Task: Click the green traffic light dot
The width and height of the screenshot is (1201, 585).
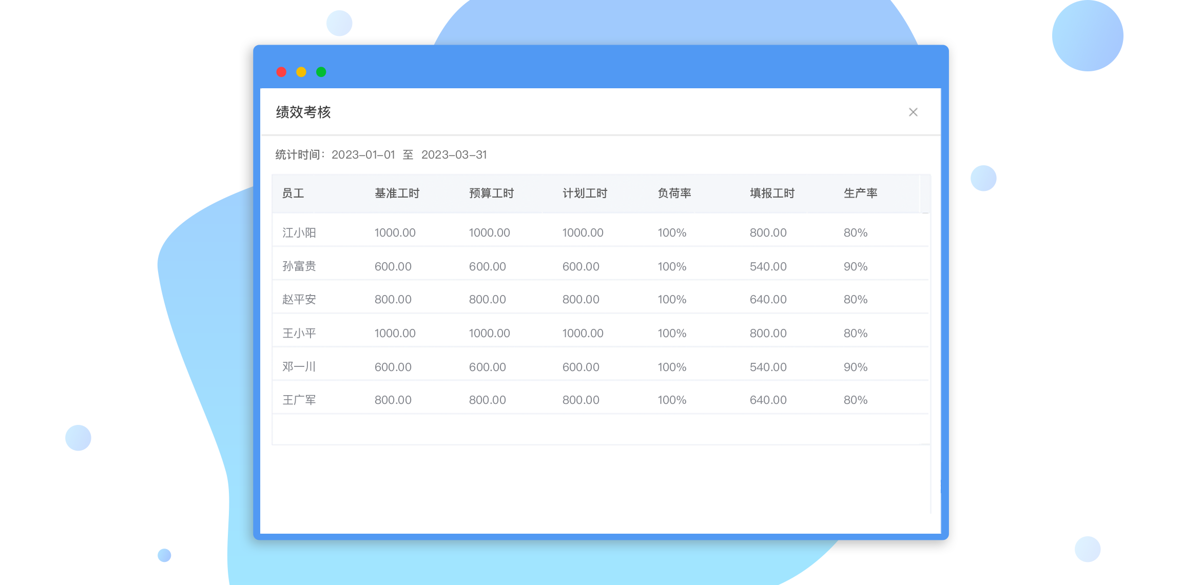Action: [x=320, y=72]
